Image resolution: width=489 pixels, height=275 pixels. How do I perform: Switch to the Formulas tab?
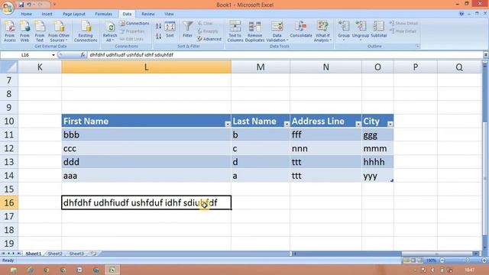[x=104, y=14]
